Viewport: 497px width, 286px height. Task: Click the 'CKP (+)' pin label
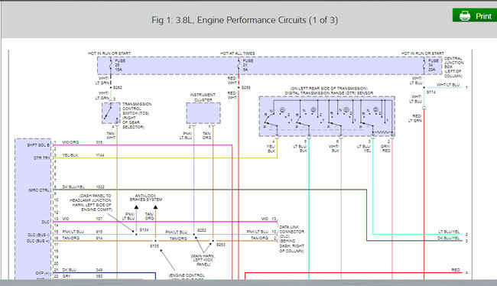(43, 273)
